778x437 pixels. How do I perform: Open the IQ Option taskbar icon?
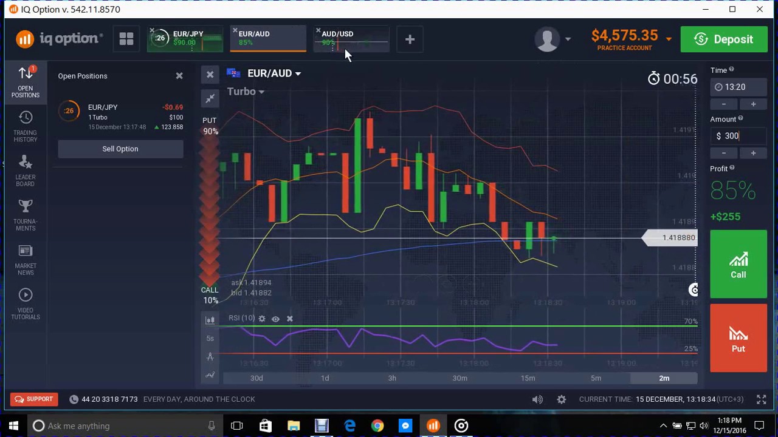(433, 425)
